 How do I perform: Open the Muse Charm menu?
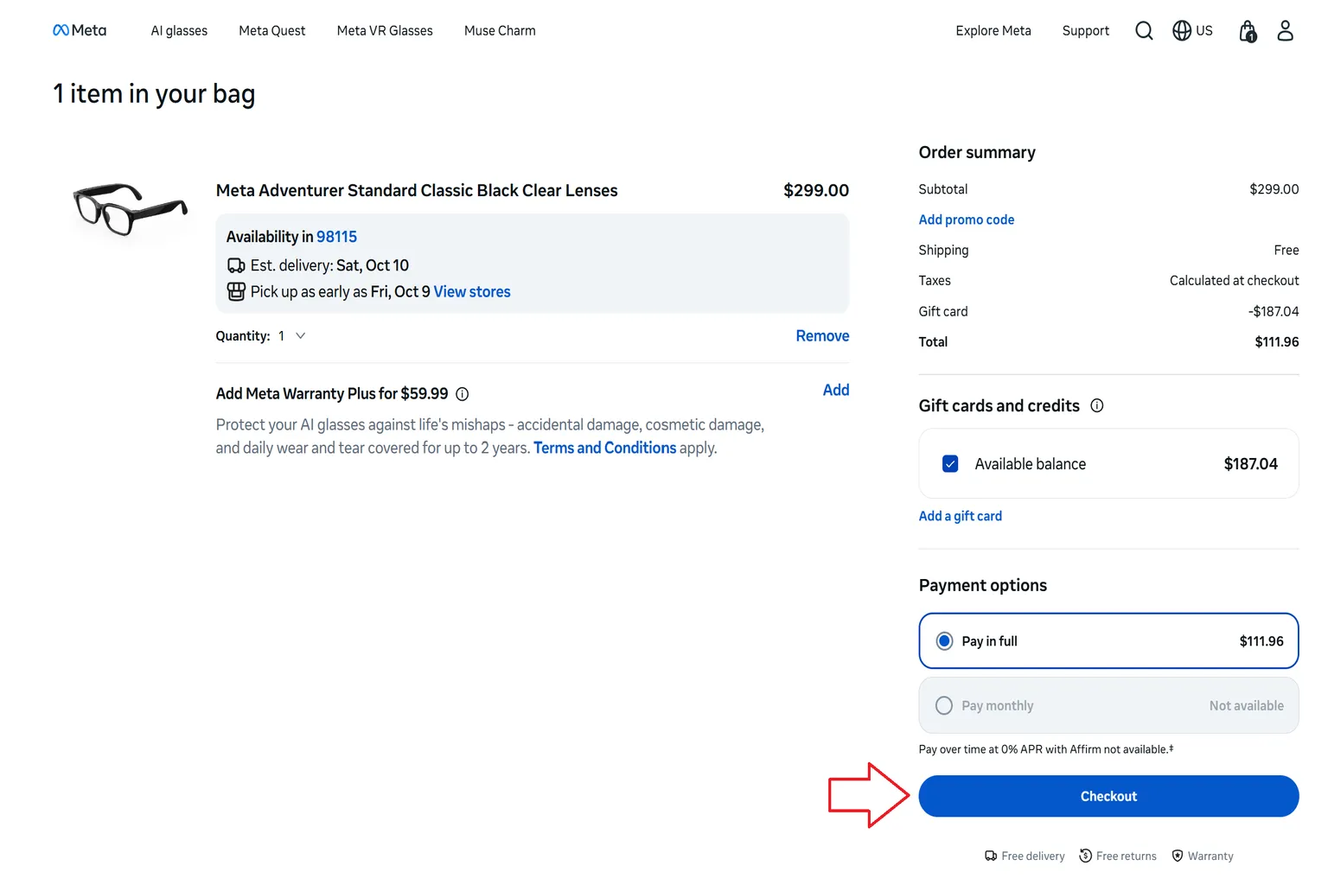click(x=500, y=31)
